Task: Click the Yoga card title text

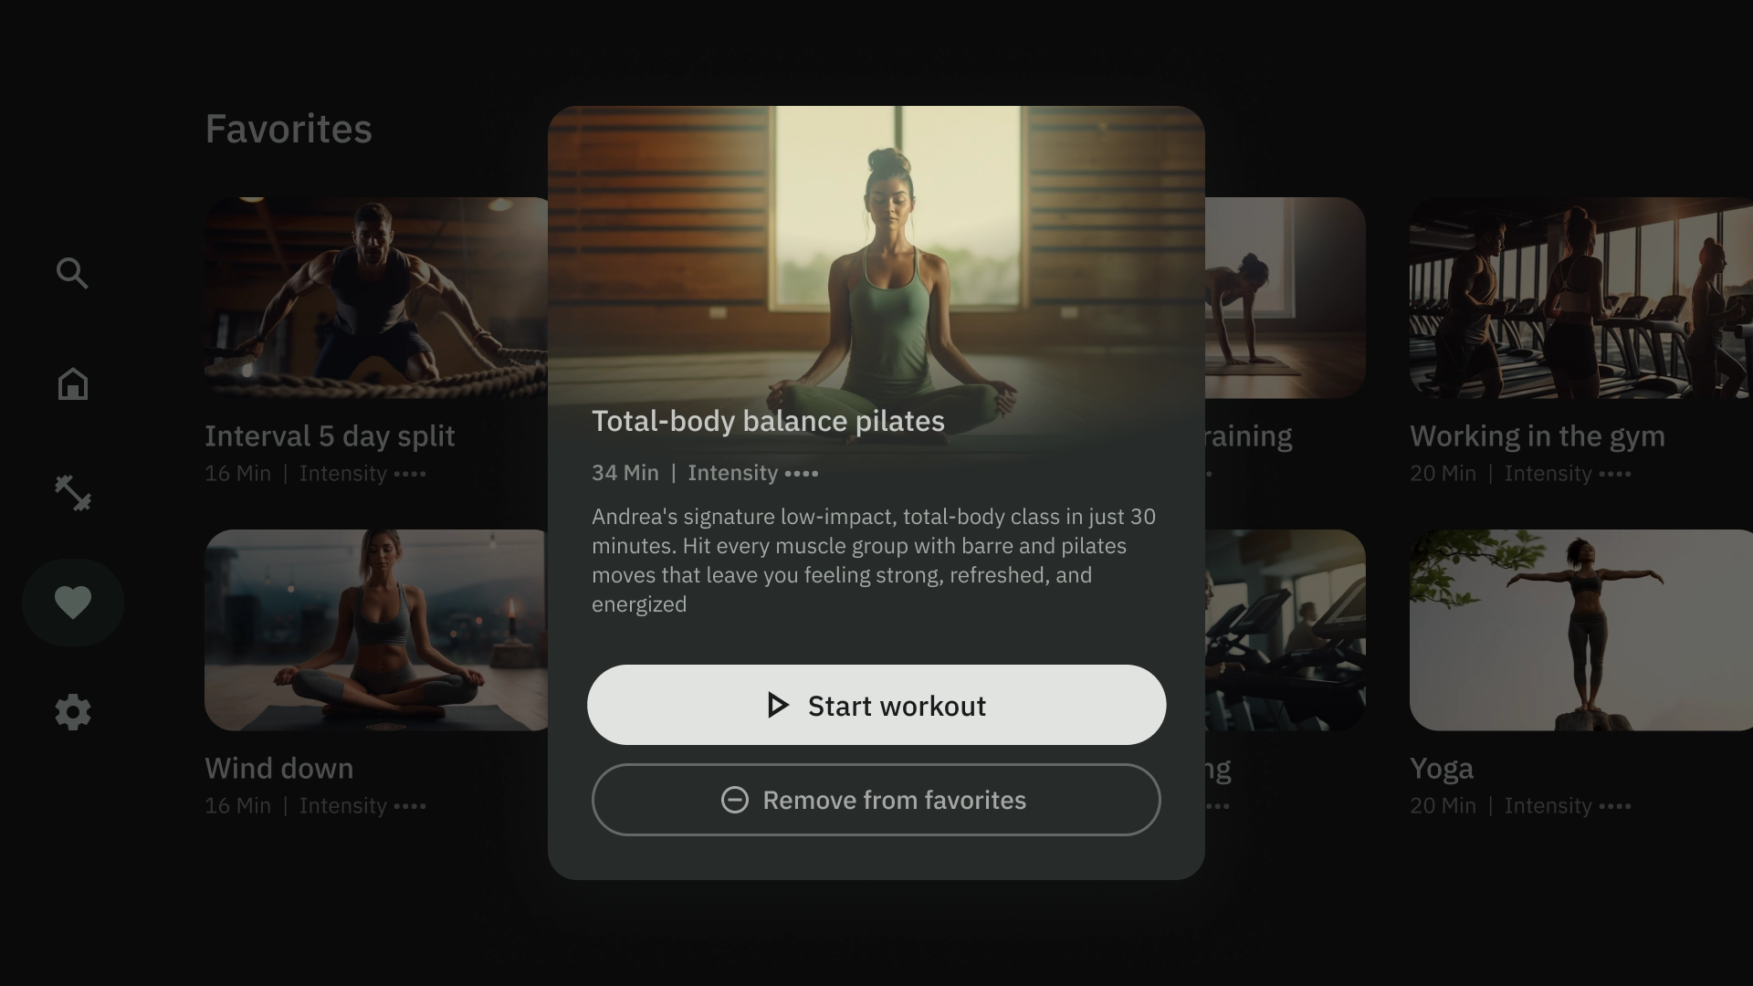Action: click(1441, 769)
